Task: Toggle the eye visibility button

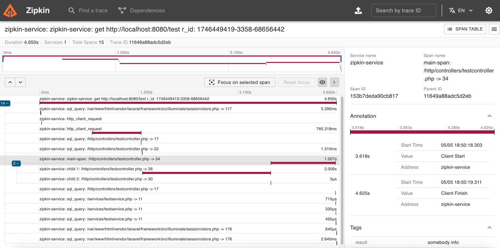Action: tap(322, 82)
